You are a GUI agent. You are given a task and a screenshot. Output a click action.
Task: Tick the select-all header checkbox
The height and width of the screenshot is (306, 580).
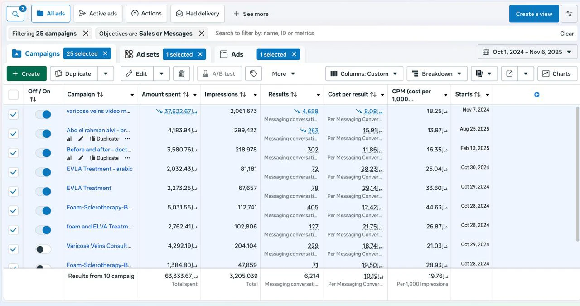[14, 95]
